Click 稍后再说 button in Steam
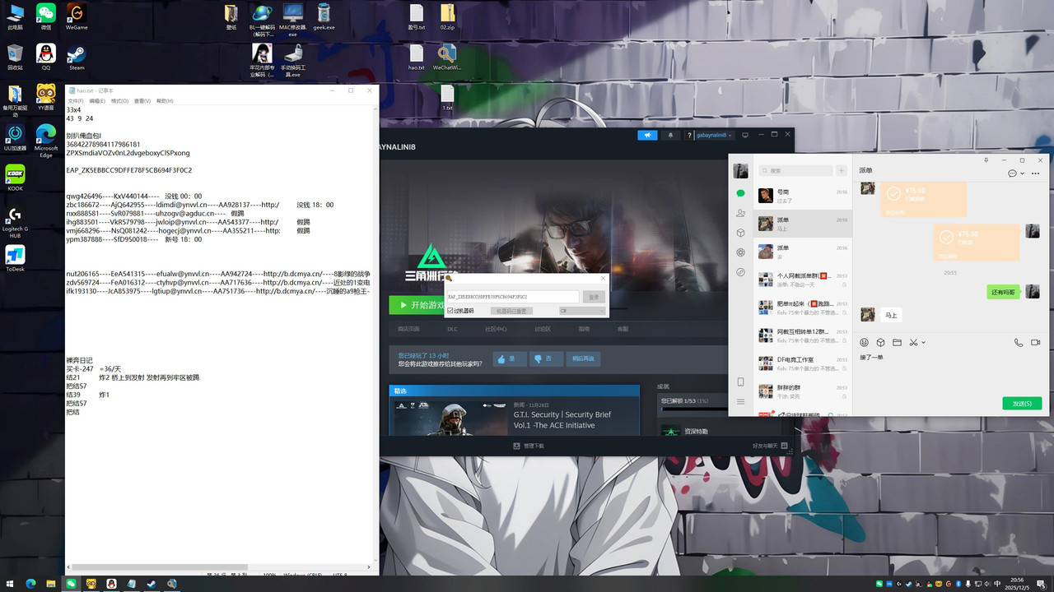This screenshot has height=592, width=1054. click(583, 359)
